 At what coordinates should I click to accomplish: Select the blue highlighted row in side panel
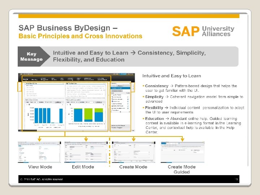[120, 88]
